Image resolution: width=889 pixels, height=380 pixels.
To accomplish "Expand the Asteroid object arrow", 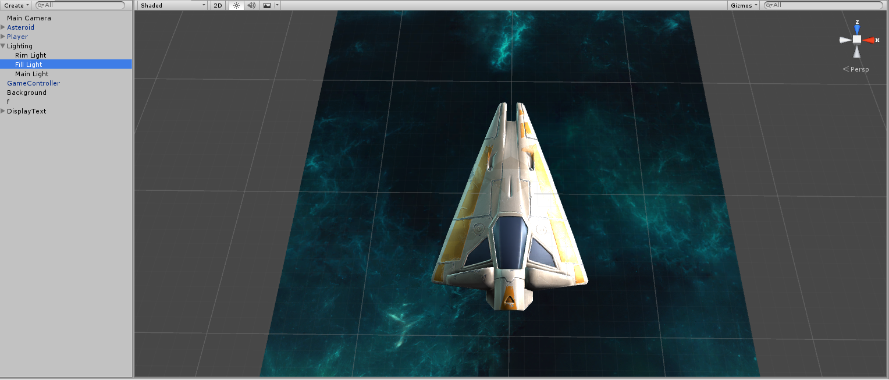I will coord(3,27).
